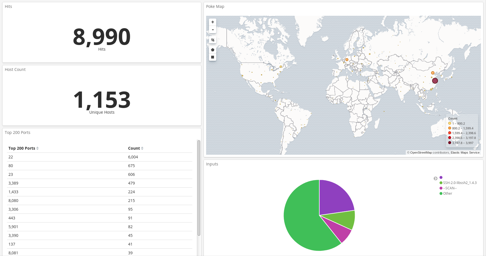Sort table by Count column arrows

coord(142,148)
